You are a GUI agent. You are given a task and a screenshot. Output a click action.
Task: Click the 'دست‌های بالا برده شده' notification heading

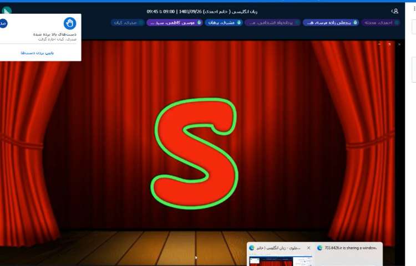[55, 34]
